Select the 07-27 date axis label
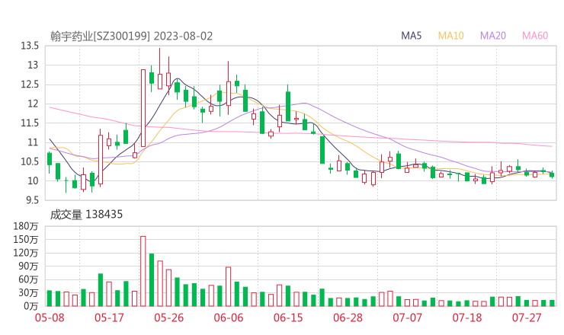 pyautogui.click(x=527, y=317)
